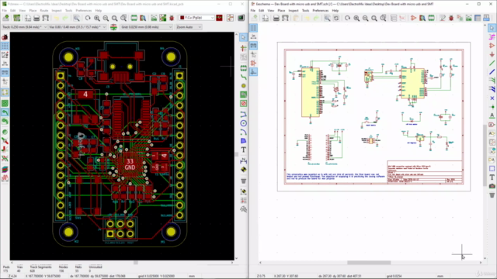497x279 pixels.
Task: Click the Eeschema horizontal scrollbar thumb
Action: (369, 263)
